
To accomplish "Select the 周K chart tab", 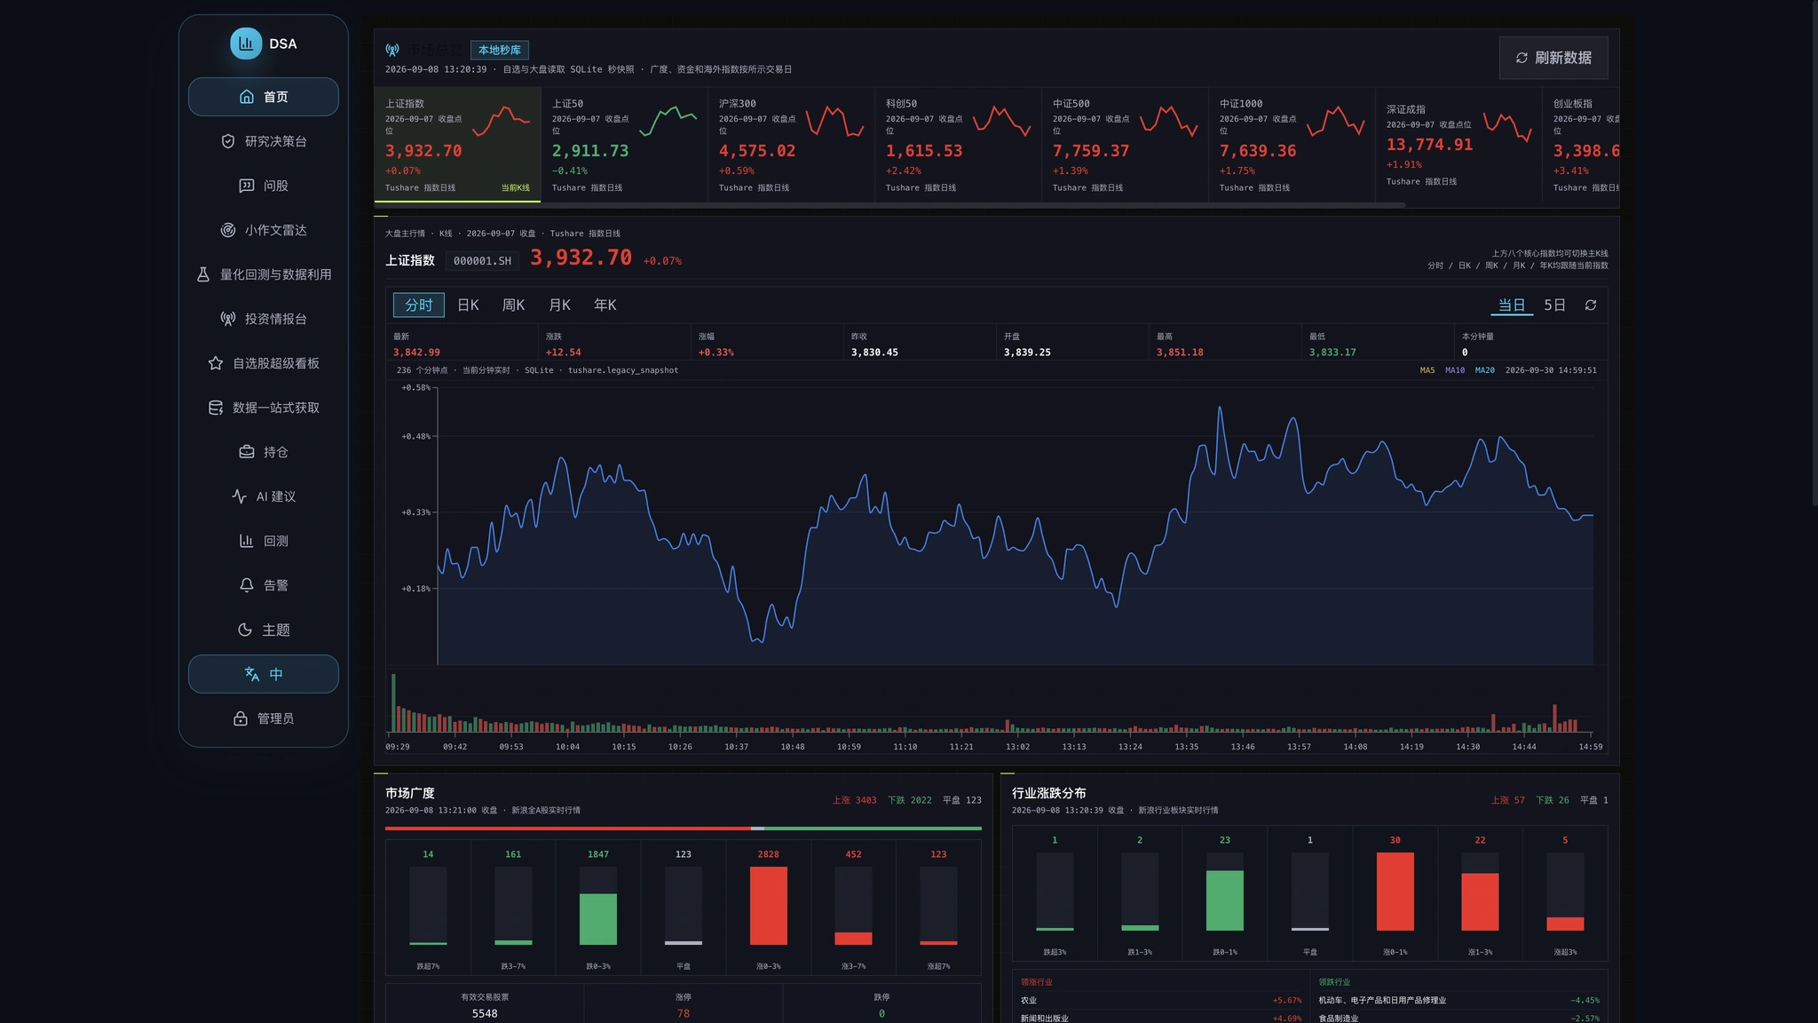I will point(514,305).
